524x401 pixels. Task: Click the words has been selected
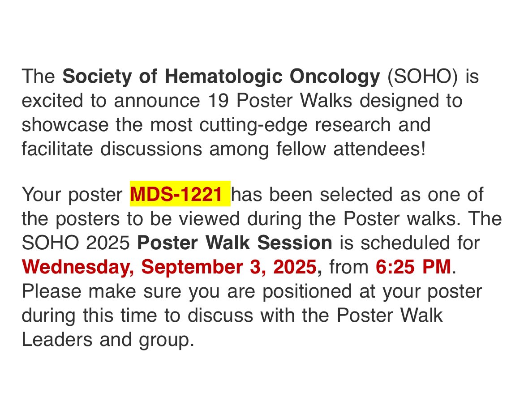312,194
